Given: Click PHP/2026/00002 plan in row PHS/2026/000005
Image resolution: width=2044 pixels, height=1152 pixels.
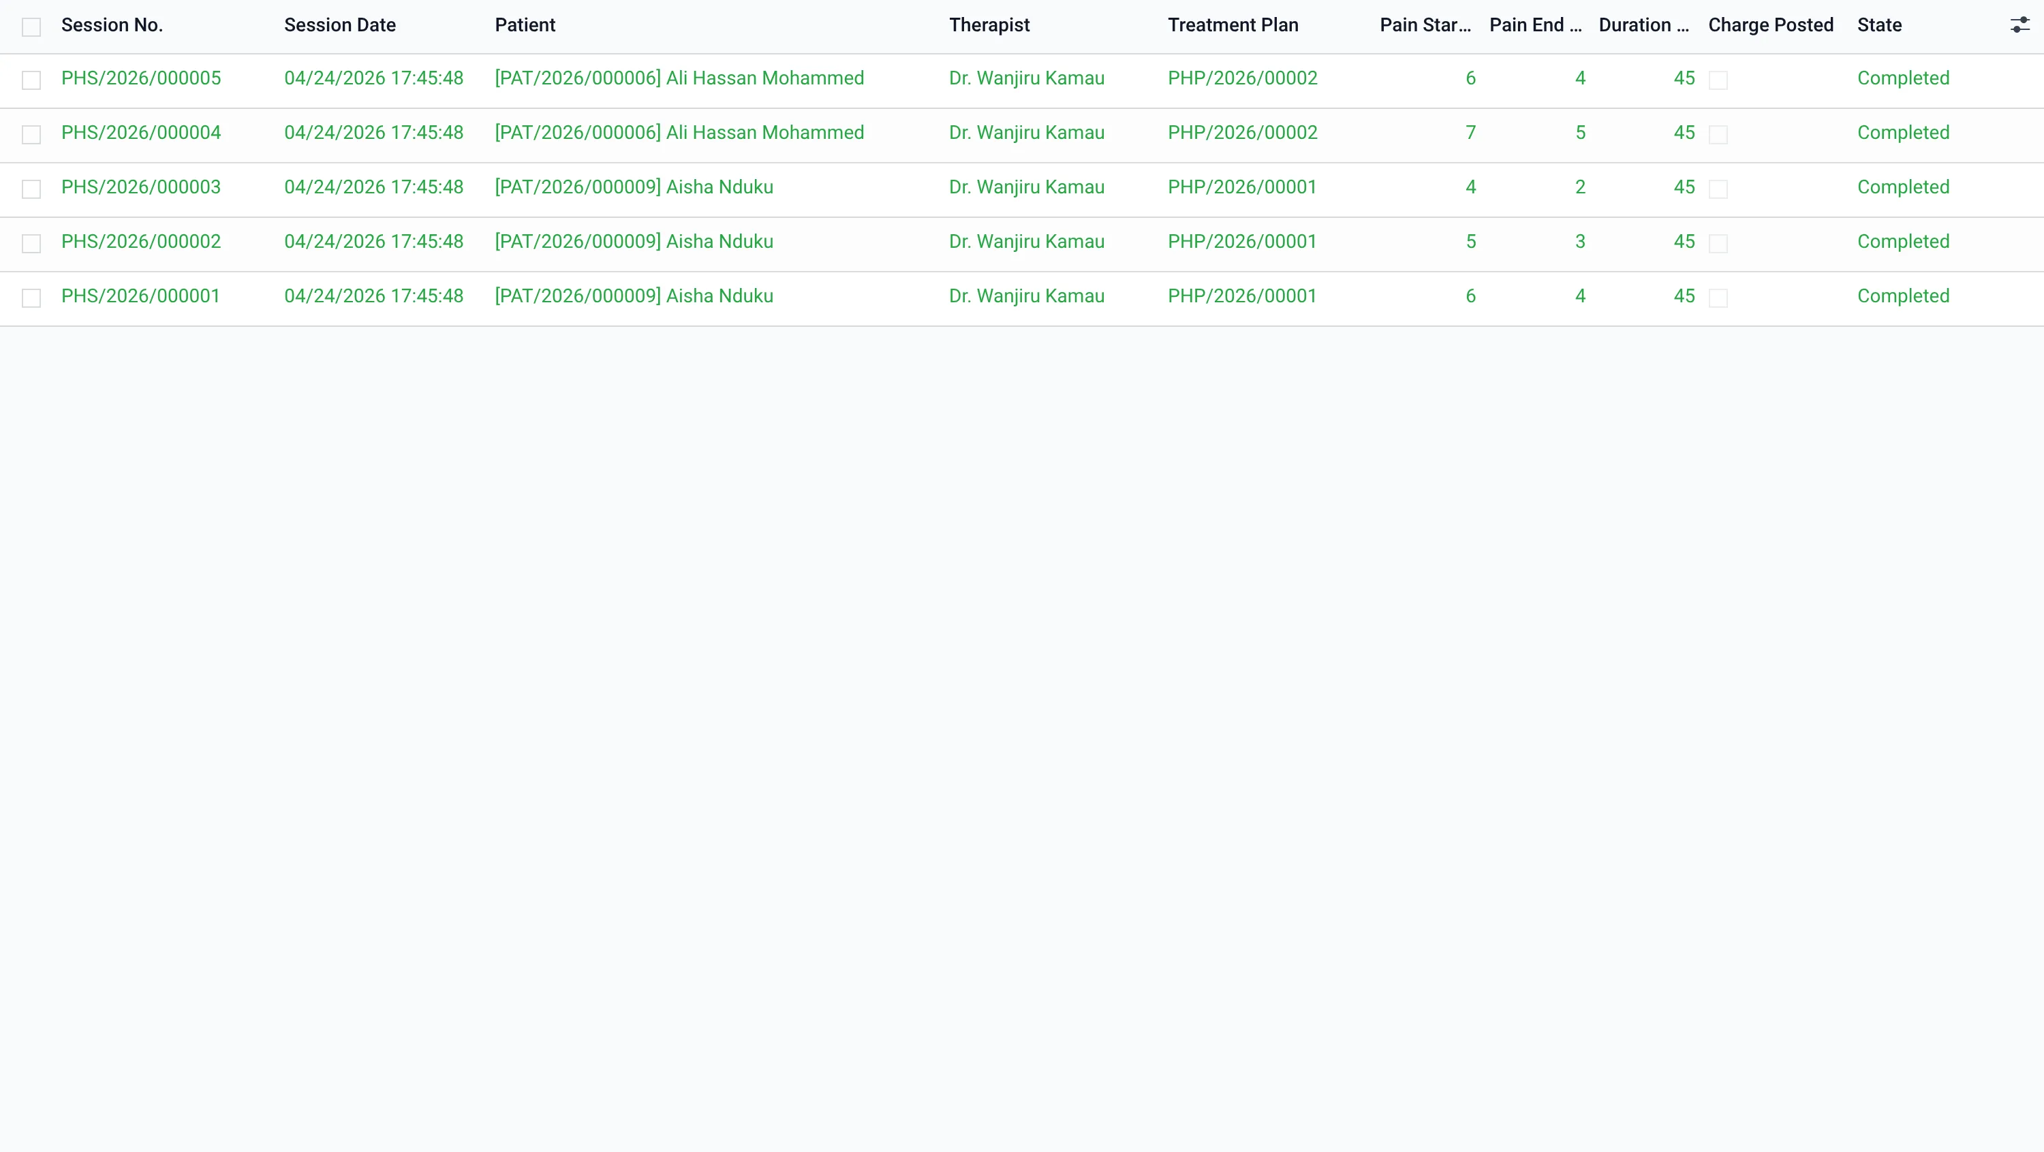Looking at the screenshot, I should pyautogui.click(x=1243, y=78).
